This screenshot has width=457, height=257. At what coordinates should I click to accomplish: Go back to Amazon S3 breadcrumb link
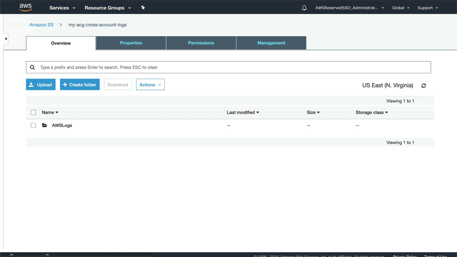[x=41, y=25]
